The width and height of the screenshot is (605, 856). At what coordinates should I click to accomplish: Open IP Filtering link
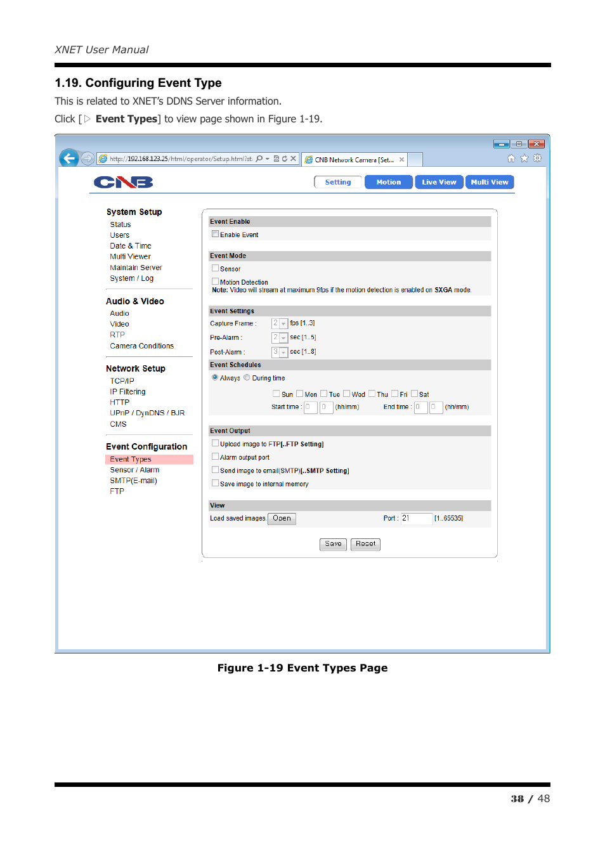tap(127, 392)
